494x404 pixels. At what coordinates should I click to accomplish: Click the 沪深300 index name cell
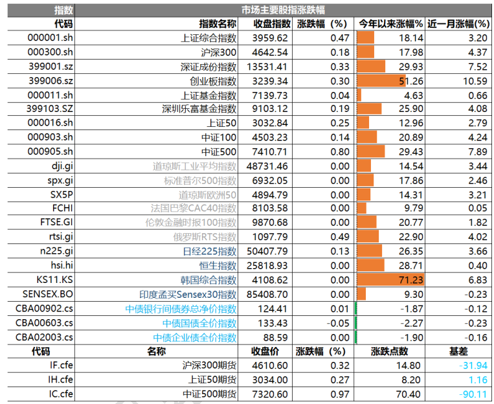(x=219, y=52)
